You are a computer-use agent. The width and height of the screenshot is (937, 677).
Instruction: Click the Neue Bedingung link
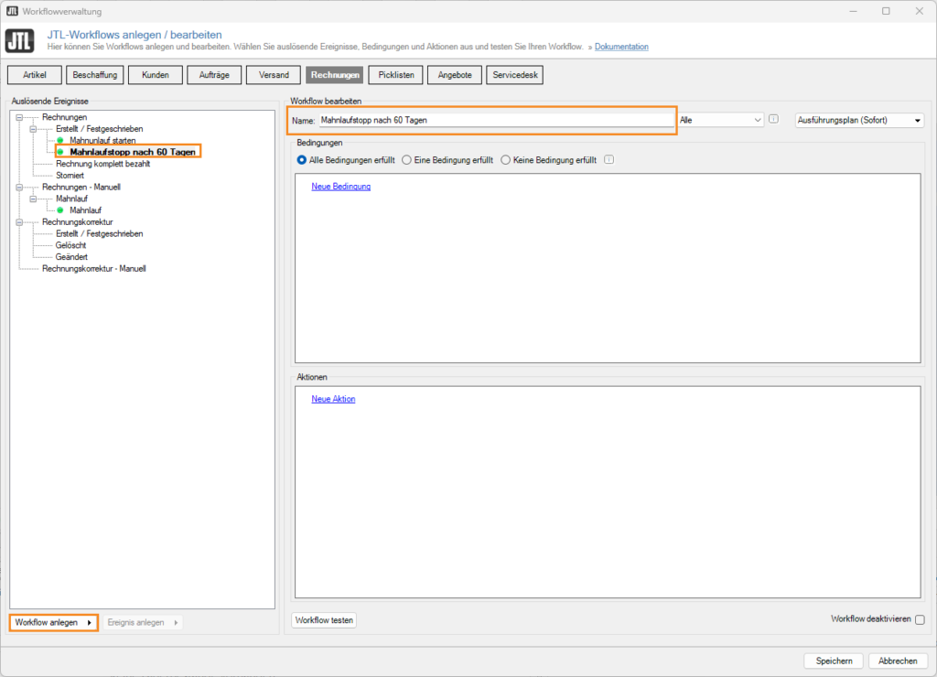[339, 186]
